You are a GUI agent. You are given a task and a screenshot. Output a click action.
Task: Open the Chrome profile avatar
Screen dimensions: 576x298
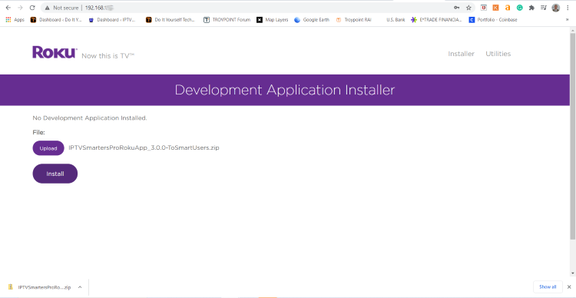pyautogui.click(x=556, y=8)
